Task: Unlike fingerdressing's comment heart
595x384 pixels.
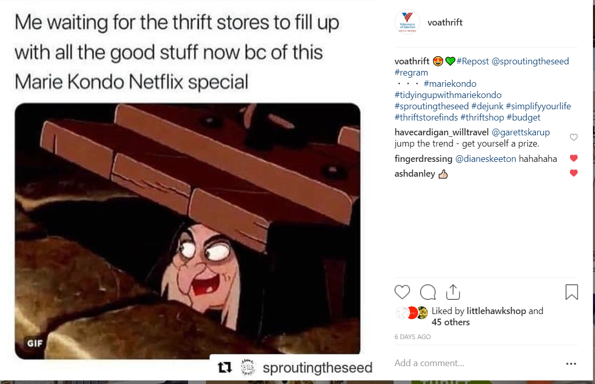Action: (x=574, y=158)
